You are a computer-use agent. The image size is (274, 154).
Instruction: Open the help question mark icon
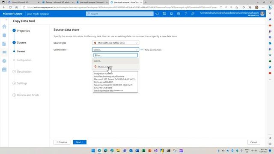pyautogui.click(x=185, y=14)
